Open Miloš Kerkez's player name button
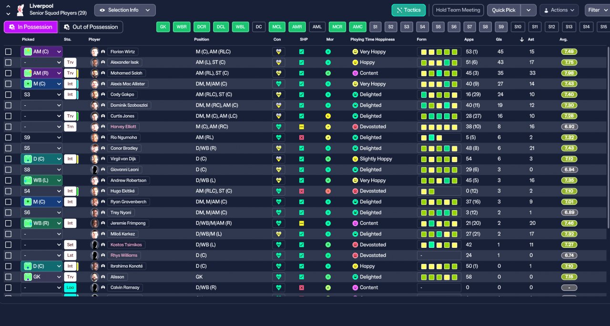 [x=123, y=234]
